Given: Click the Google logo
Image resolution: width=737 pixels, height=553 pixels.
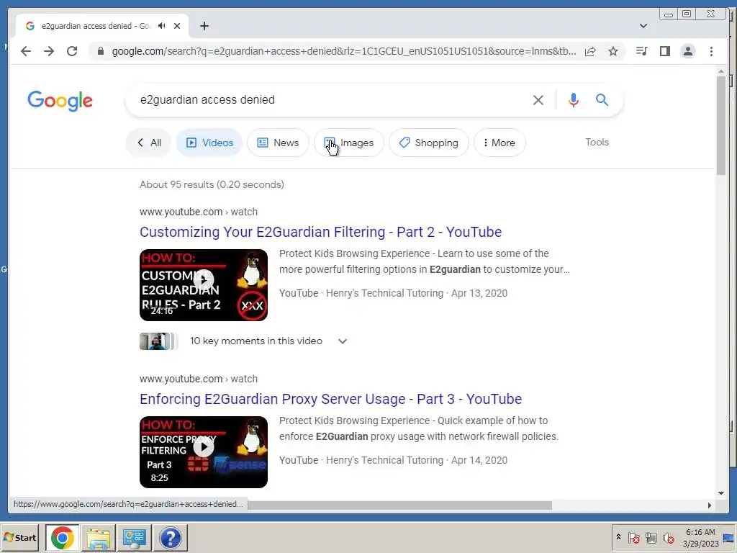Looking at the screenshot, I should click(x=60, y=101).
